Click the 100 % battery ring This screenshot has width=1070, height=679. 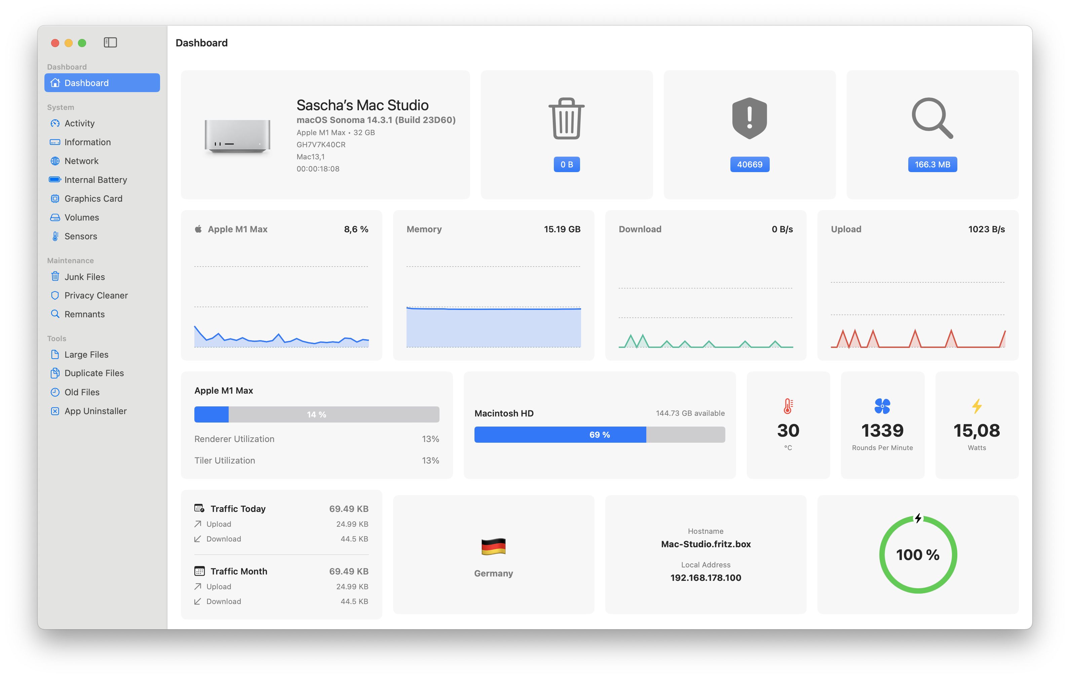[x=918, y=554]
